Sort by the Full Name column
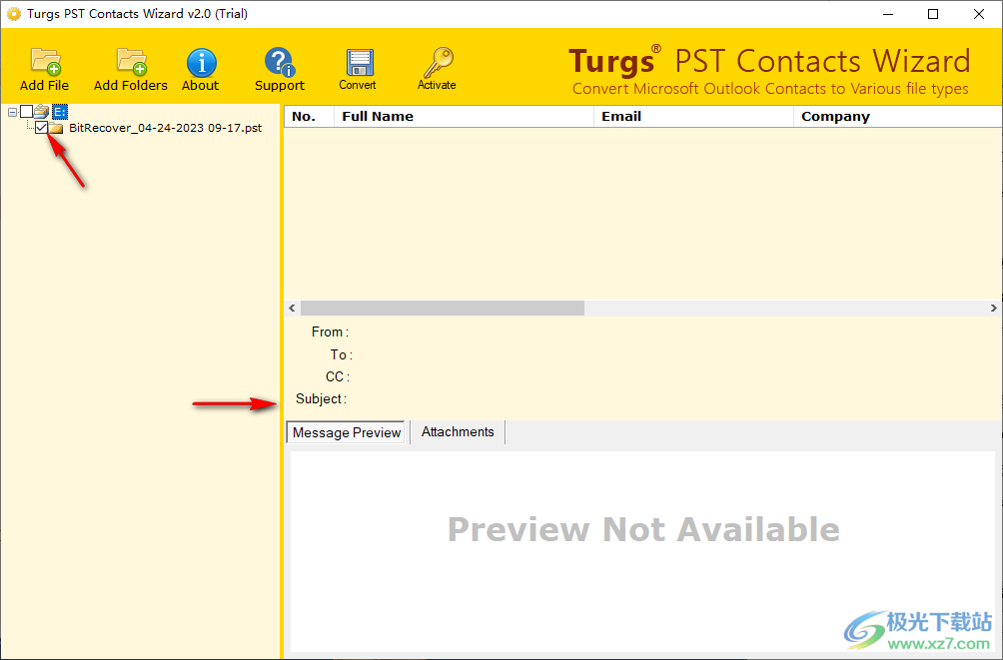 click(x=464, y=117)
